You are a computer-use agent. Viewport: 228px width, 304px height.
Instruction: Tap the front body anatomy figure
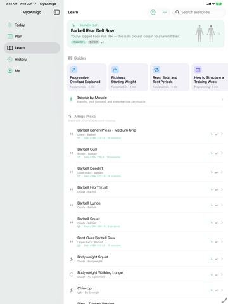click(199, 34)
